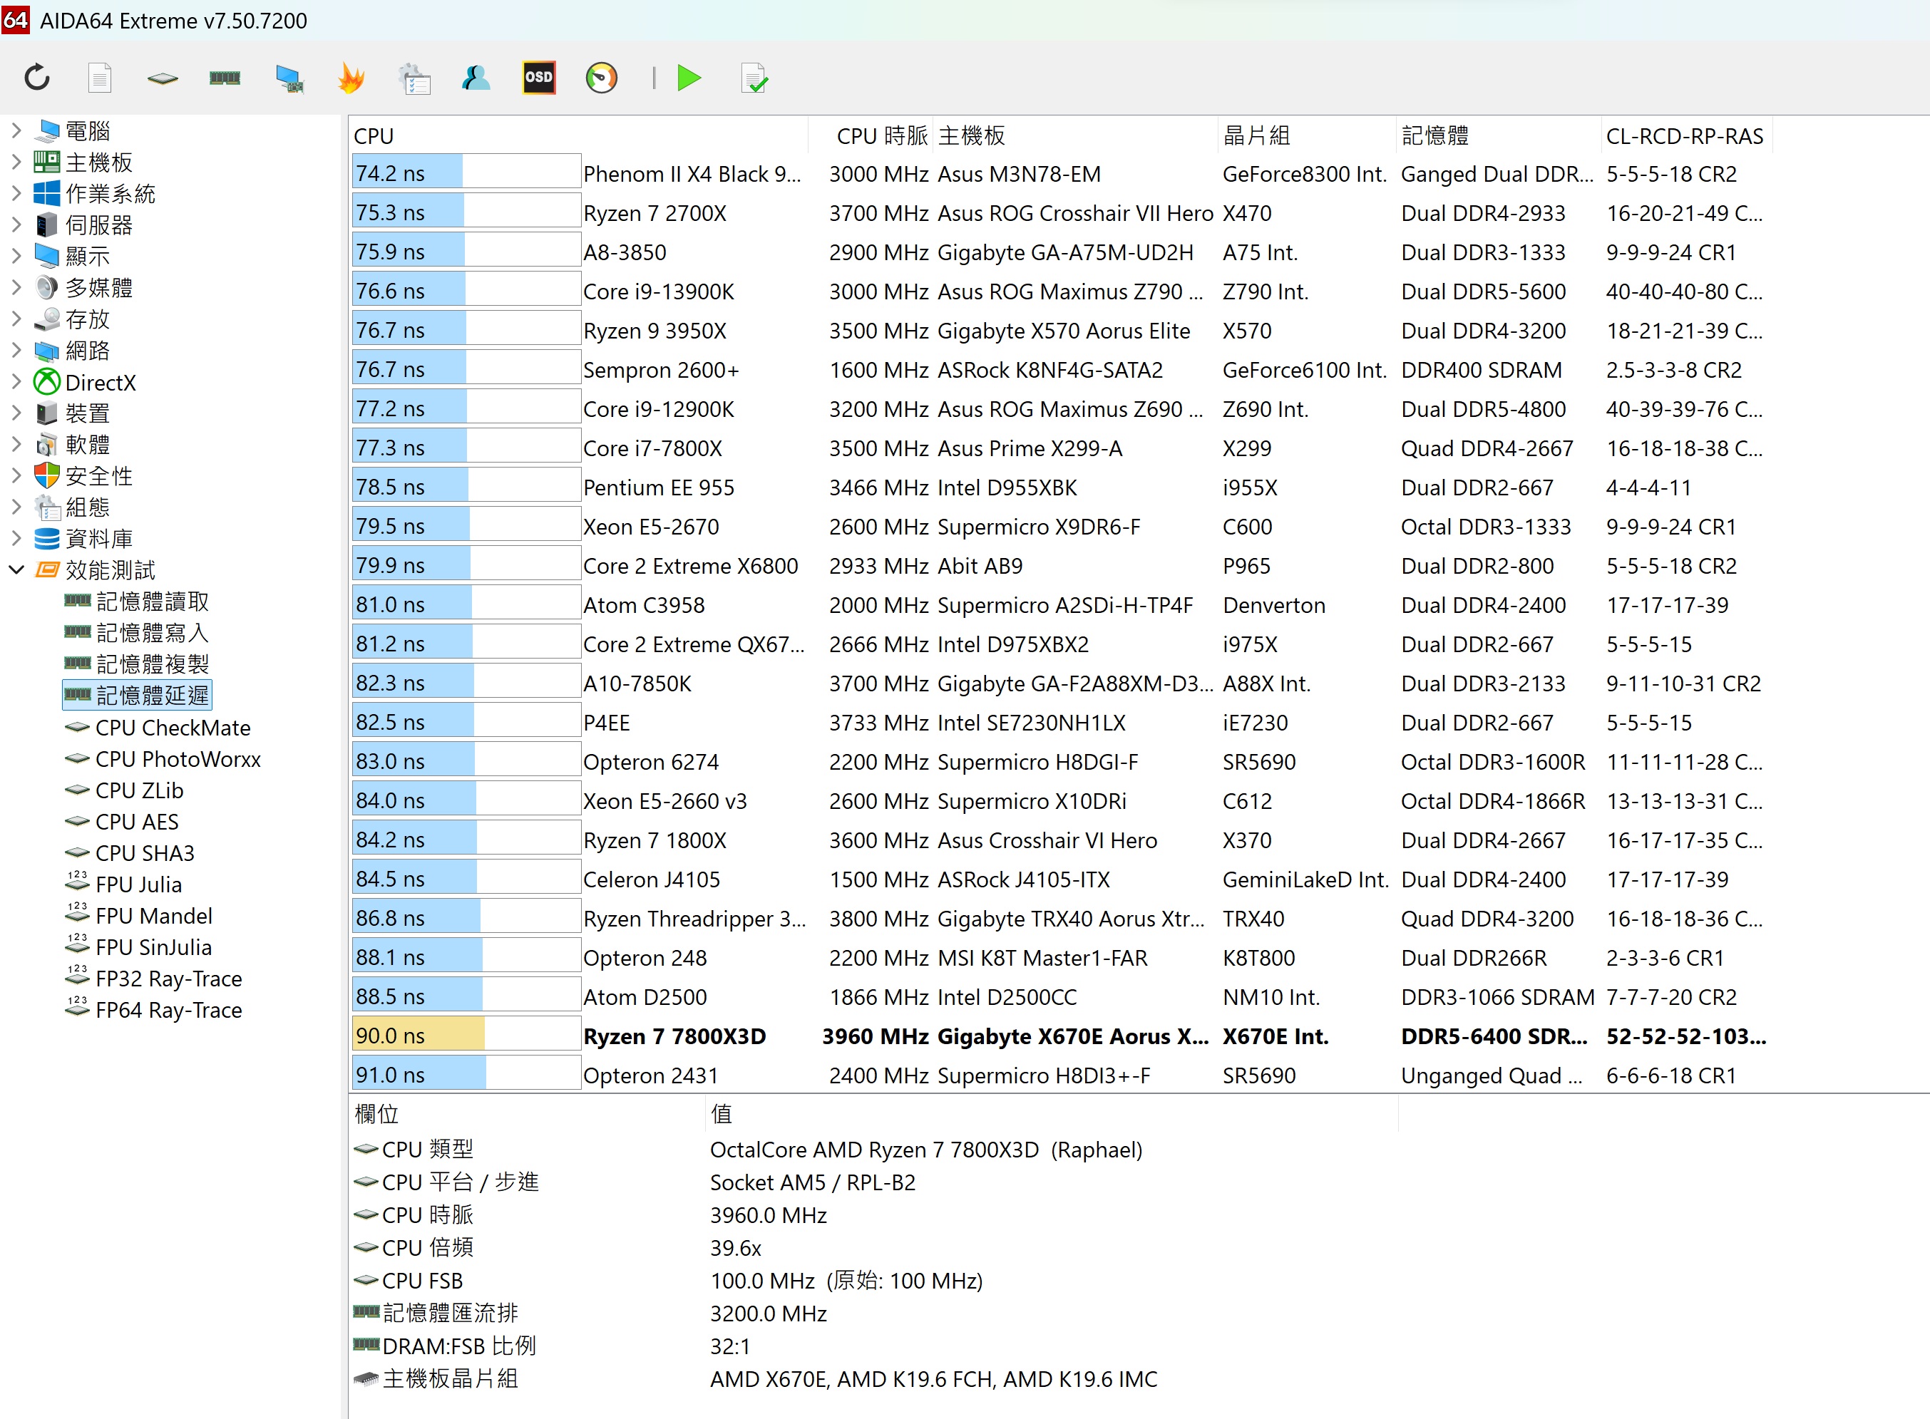The width and height of the screenshot is (1930, 1419).
Task: Click the gauge benchmark toolbar icon
Action: pos(602,78)
